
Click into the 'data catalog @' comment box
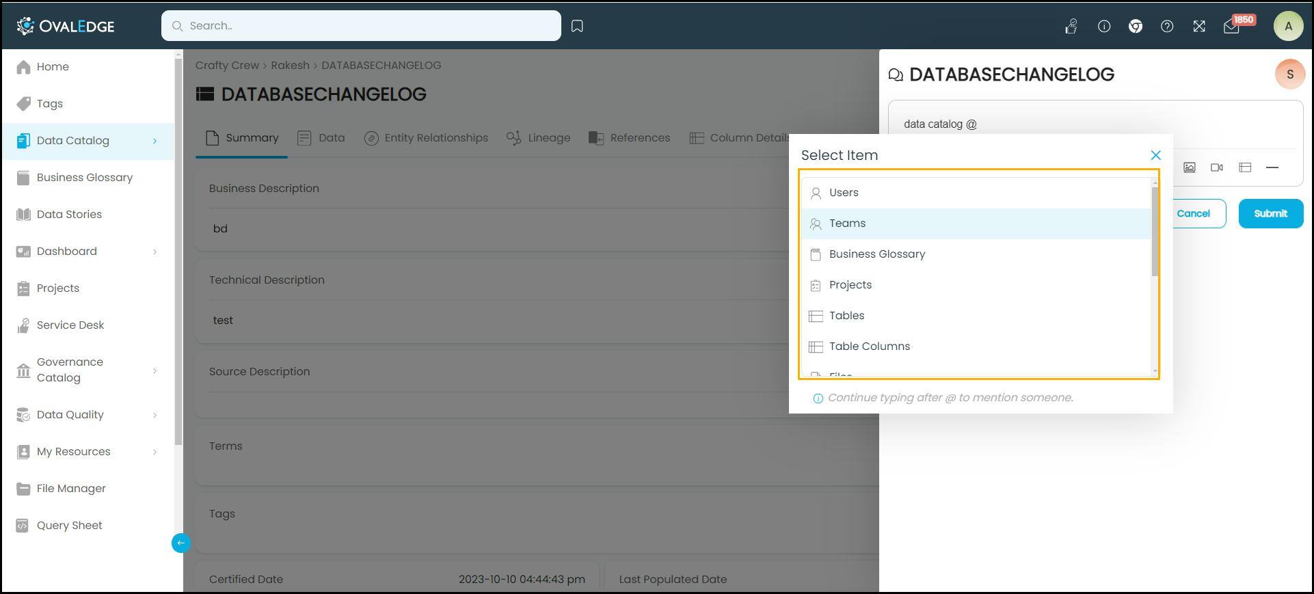click(x=1095, y=124)
